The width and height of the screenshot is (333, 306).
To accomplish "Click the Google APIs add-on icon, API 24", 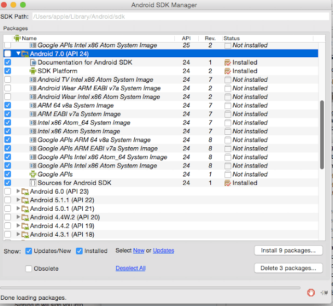I will point(33,174).
